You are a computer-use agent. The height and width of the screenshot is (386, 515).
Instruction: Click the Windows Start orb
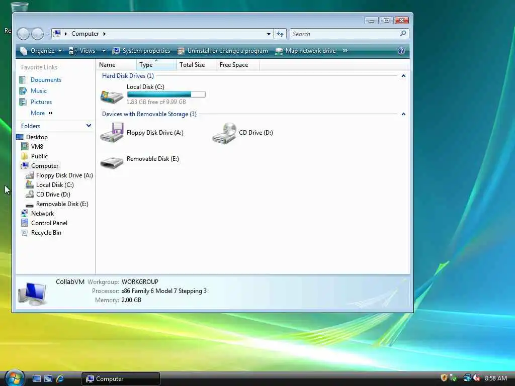point(15,378)
